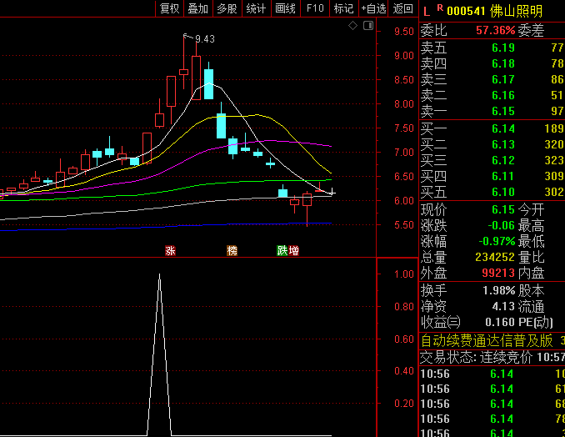Screen dimensions: 565x437
Task: Add stock to watchlist with +自选
Action: pyautogui.click(x=373, y=8)
